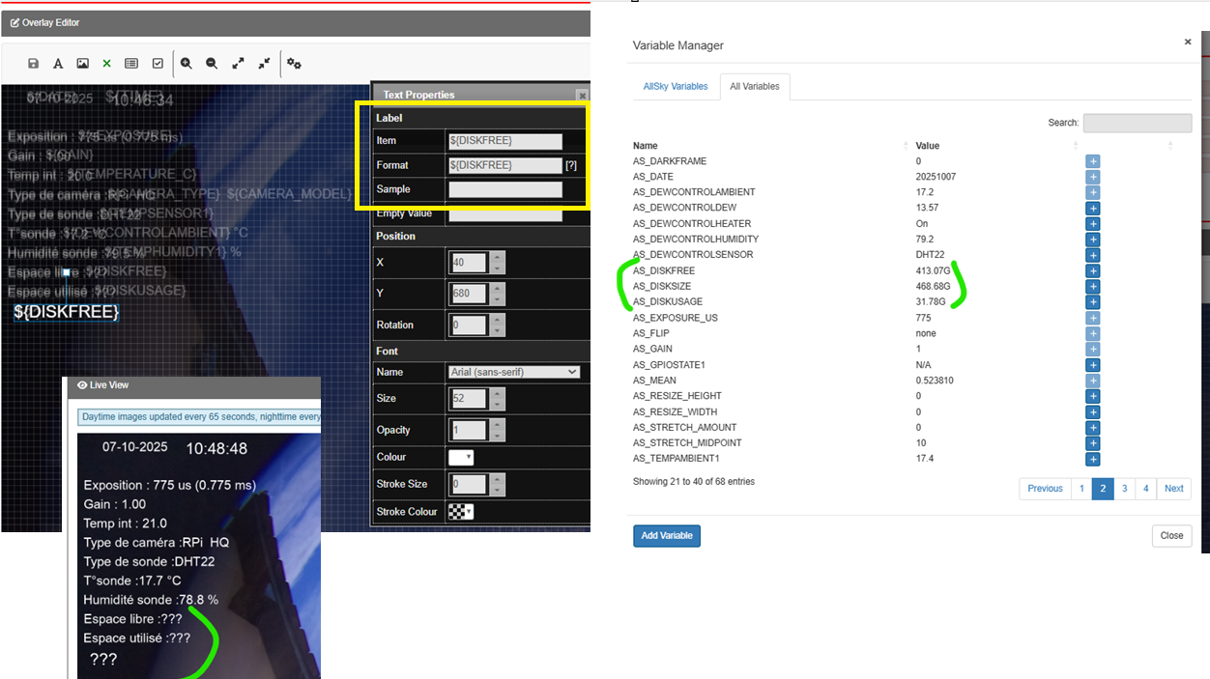Click the plus button in AS_DEWCONTROLHEATER row
This screenshot has height=679, width=1210.
click(1093, 224)
